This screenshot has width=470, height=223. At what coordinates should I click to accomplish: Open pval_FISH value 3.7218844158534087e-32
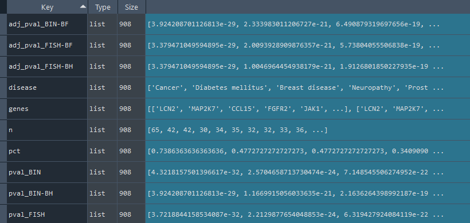[308, 214]
